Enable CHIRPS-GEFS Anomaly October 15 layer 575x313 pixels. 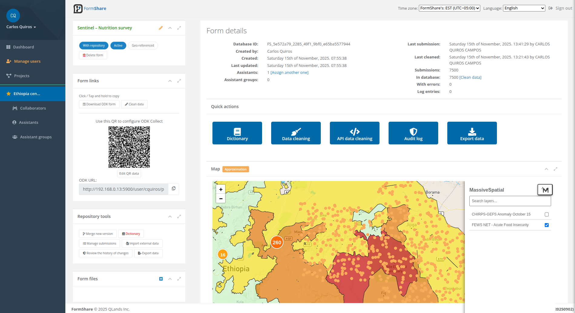[547, 214]
